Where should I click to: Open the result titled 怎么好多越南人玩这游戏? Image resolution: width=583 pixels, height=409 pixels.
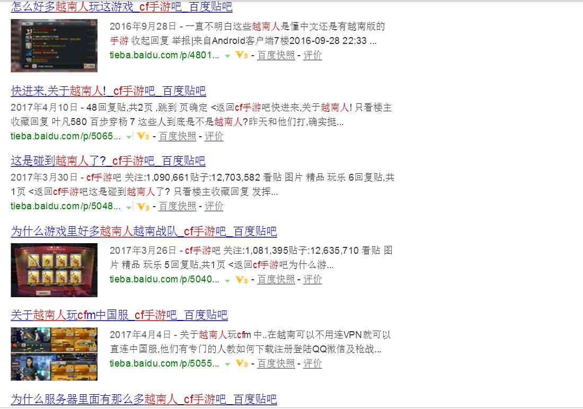123,7
